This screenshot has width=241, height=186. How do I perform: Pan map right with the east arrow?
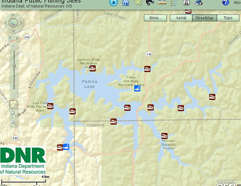21,23
